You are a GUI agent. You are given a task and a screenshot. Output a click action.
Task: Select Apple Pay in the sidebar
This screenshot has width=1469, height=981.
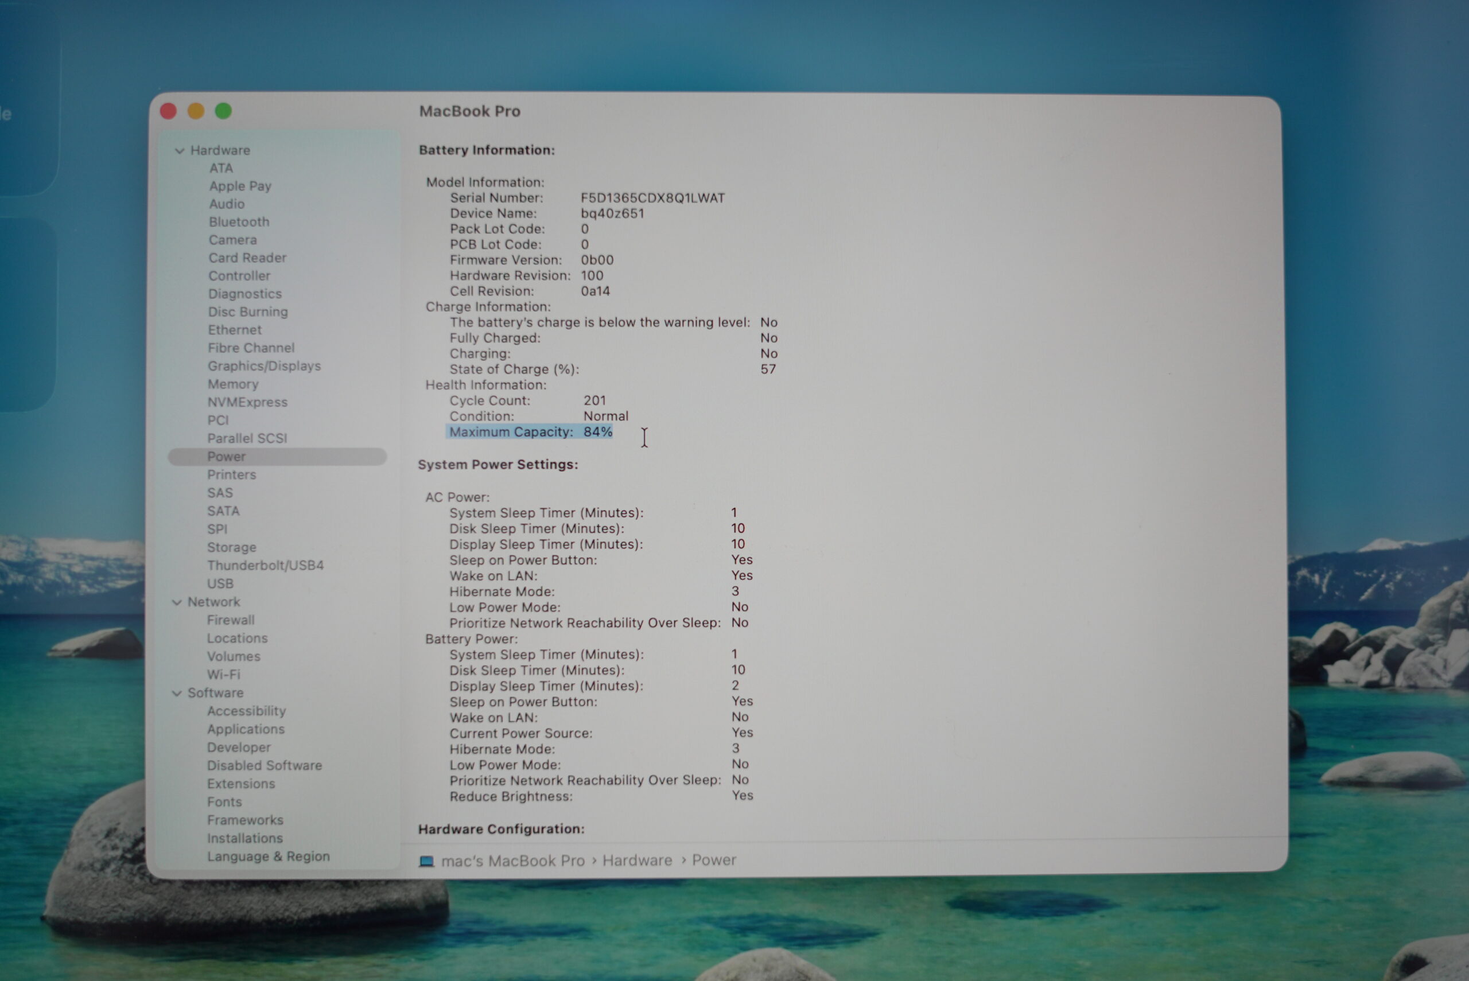tap(240, 186)
